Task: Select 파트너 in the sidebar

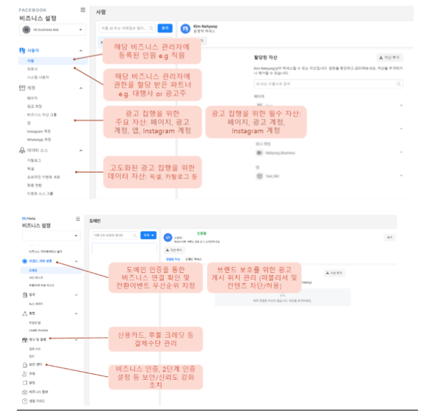Action: 32,69
